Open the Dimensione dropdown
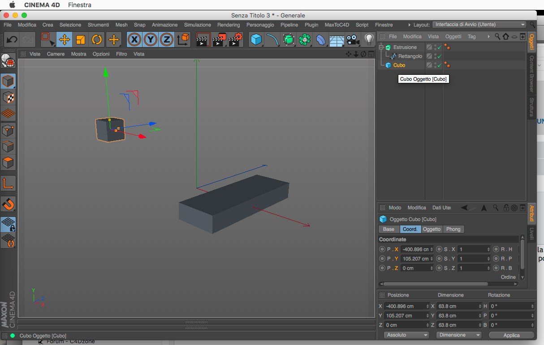 458,335
